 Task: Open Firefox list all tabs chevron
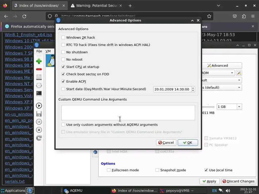(219, 6)
